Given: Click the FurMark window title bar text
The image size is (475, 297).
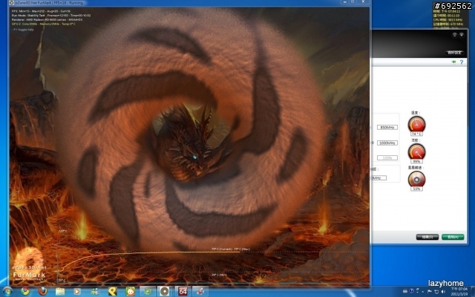Looking at the screenshot, I should (x=50, y=3).
